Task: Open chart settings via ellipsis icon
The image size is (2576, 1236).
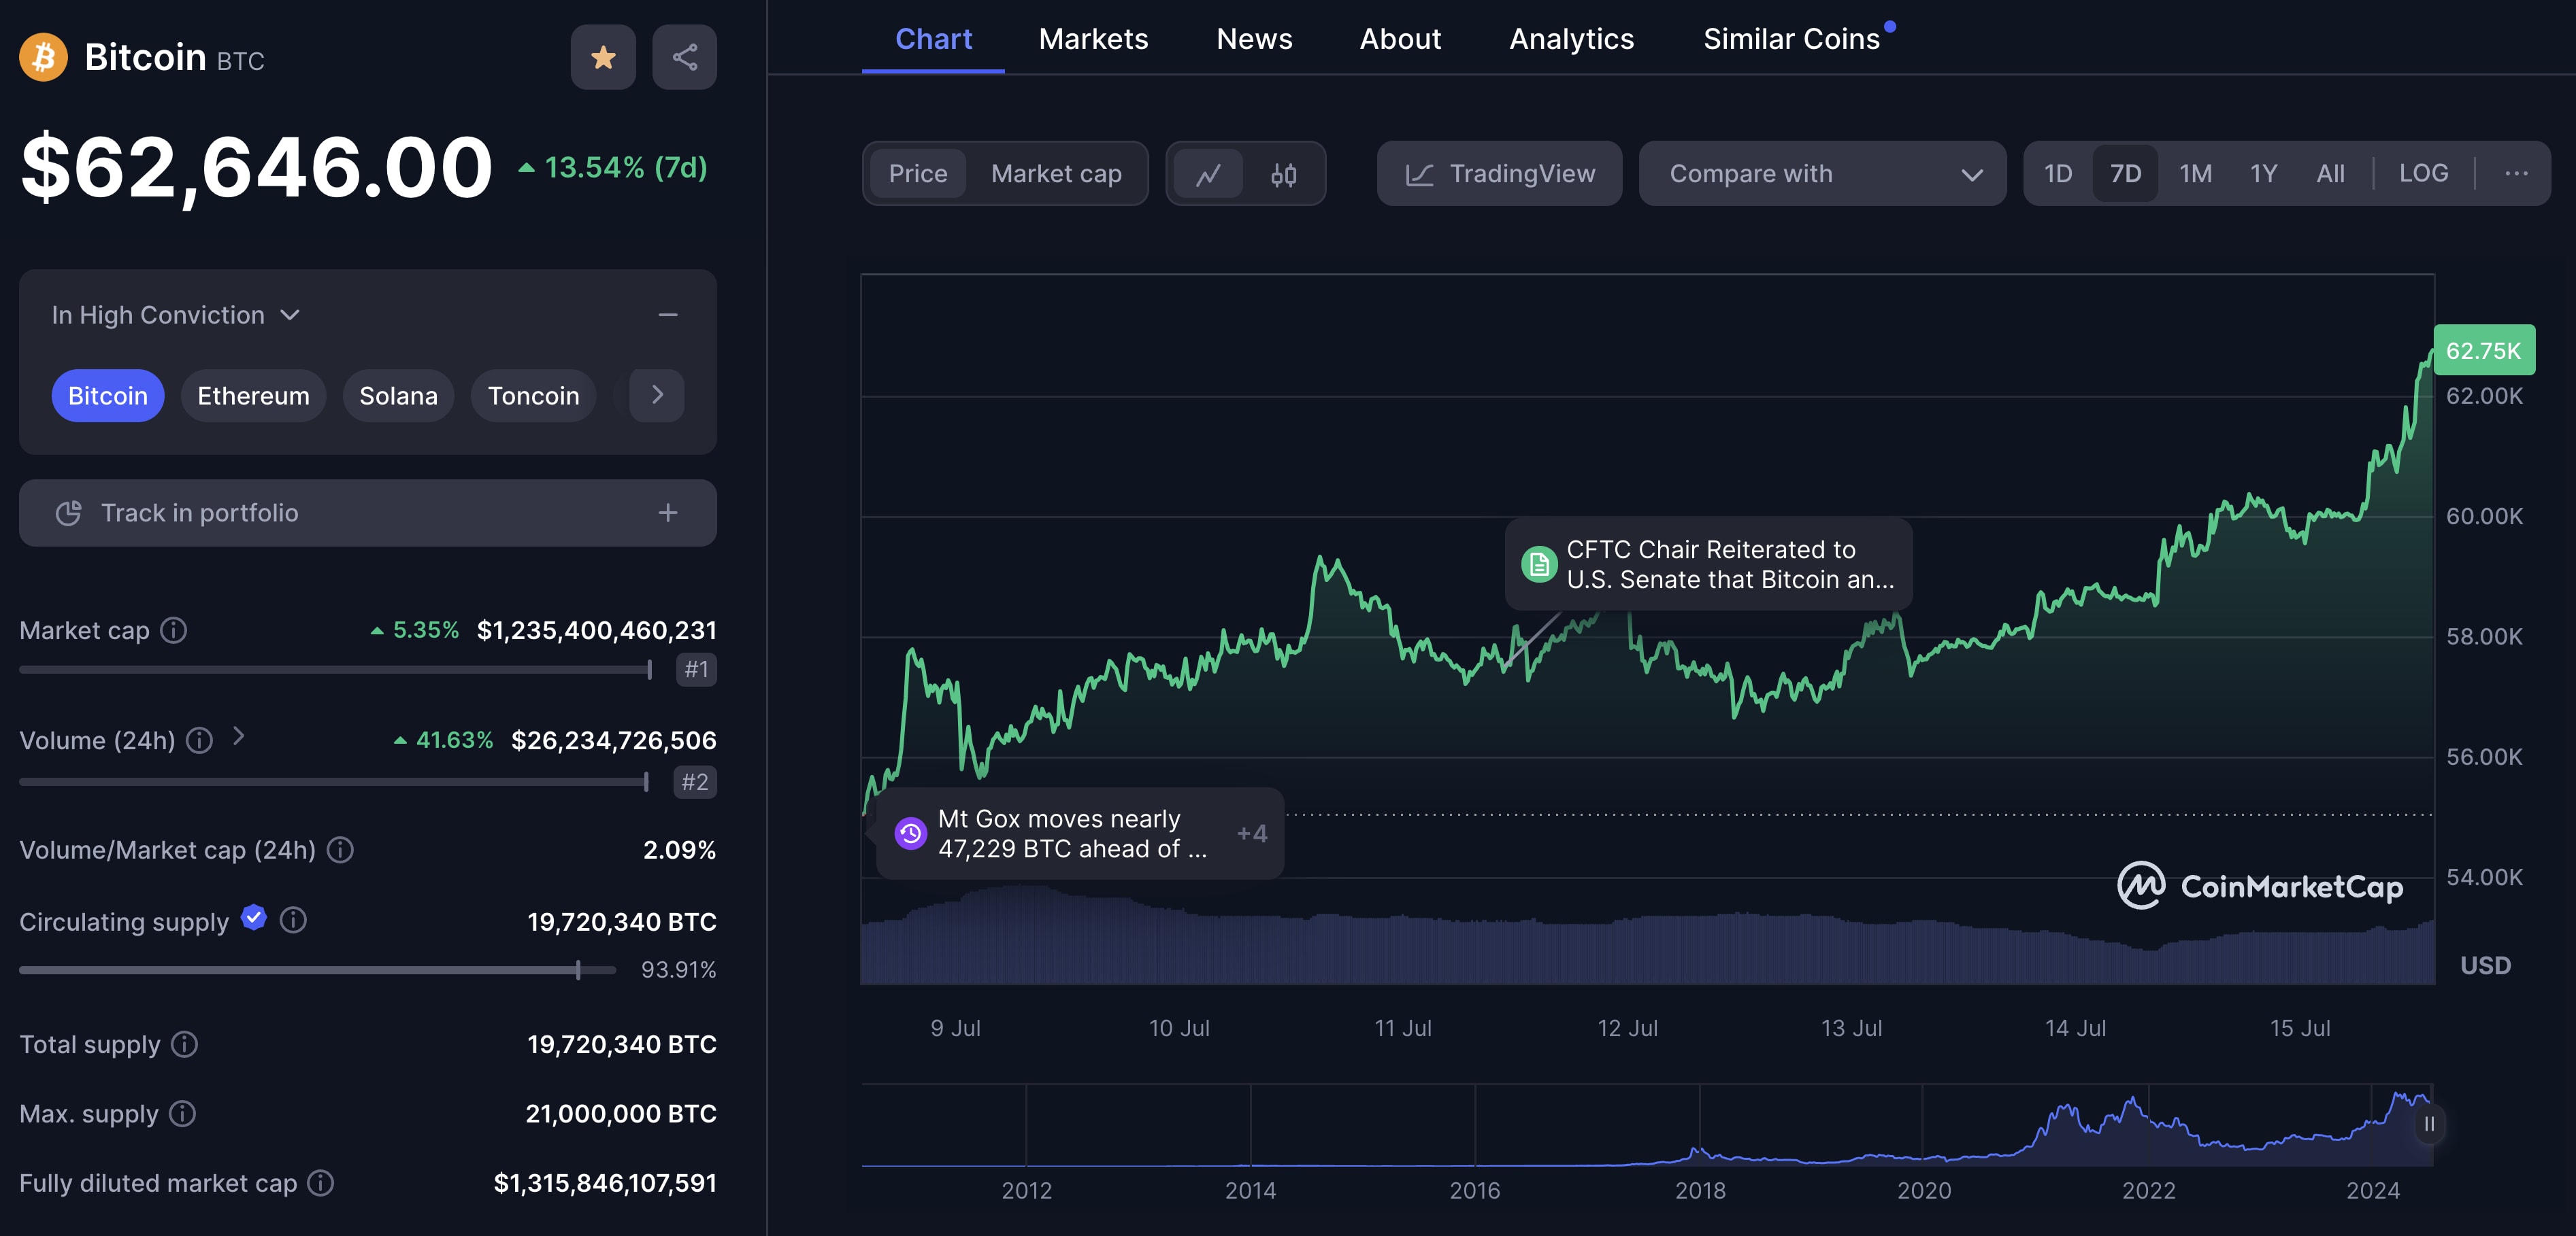Action: [2517, 173]
